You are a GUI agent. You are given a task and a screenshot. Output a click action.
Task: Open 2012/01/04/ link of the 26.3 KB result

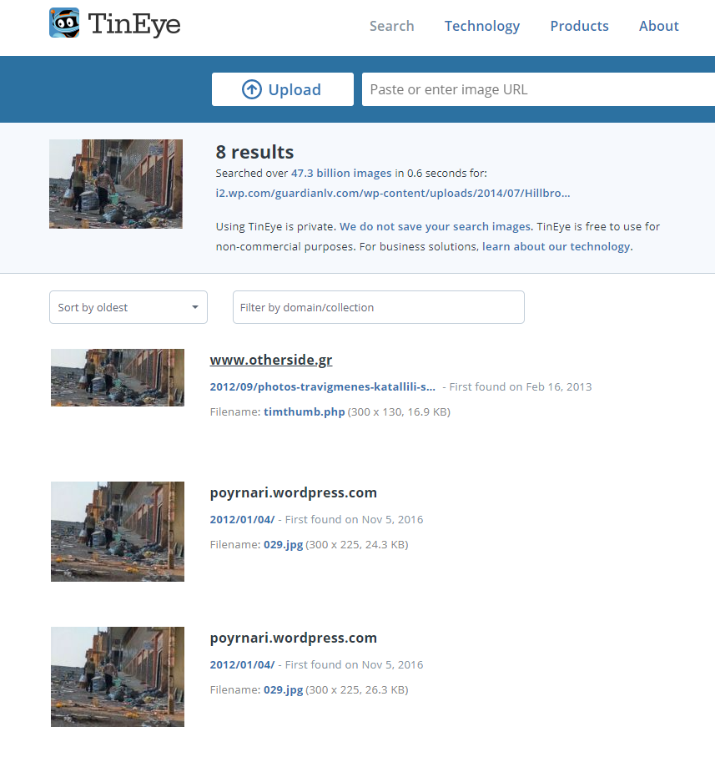click(242, 665)
